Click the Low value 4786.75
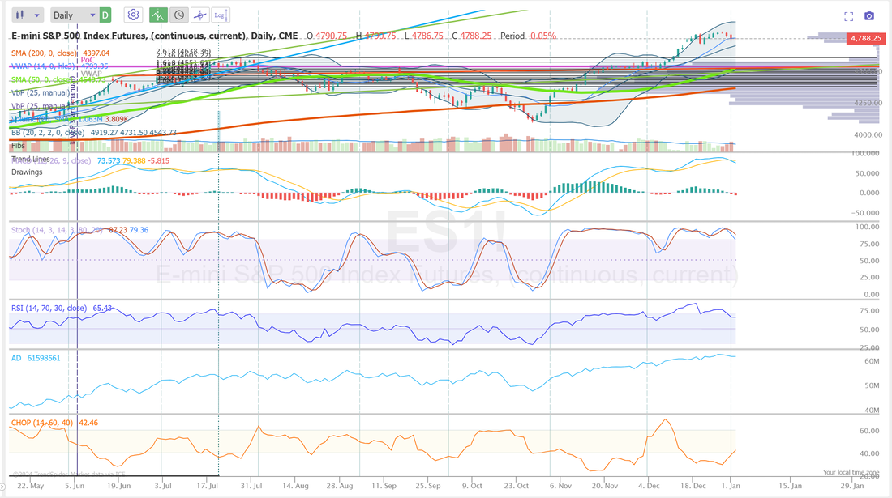 coord(427,36)
